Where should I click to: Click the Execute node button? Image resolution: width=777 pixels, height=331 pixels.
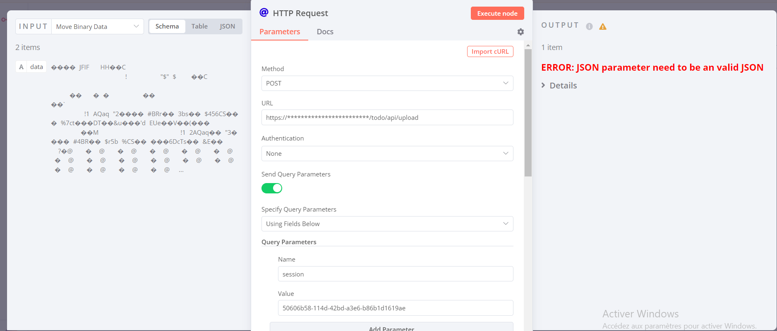[497, 13]
